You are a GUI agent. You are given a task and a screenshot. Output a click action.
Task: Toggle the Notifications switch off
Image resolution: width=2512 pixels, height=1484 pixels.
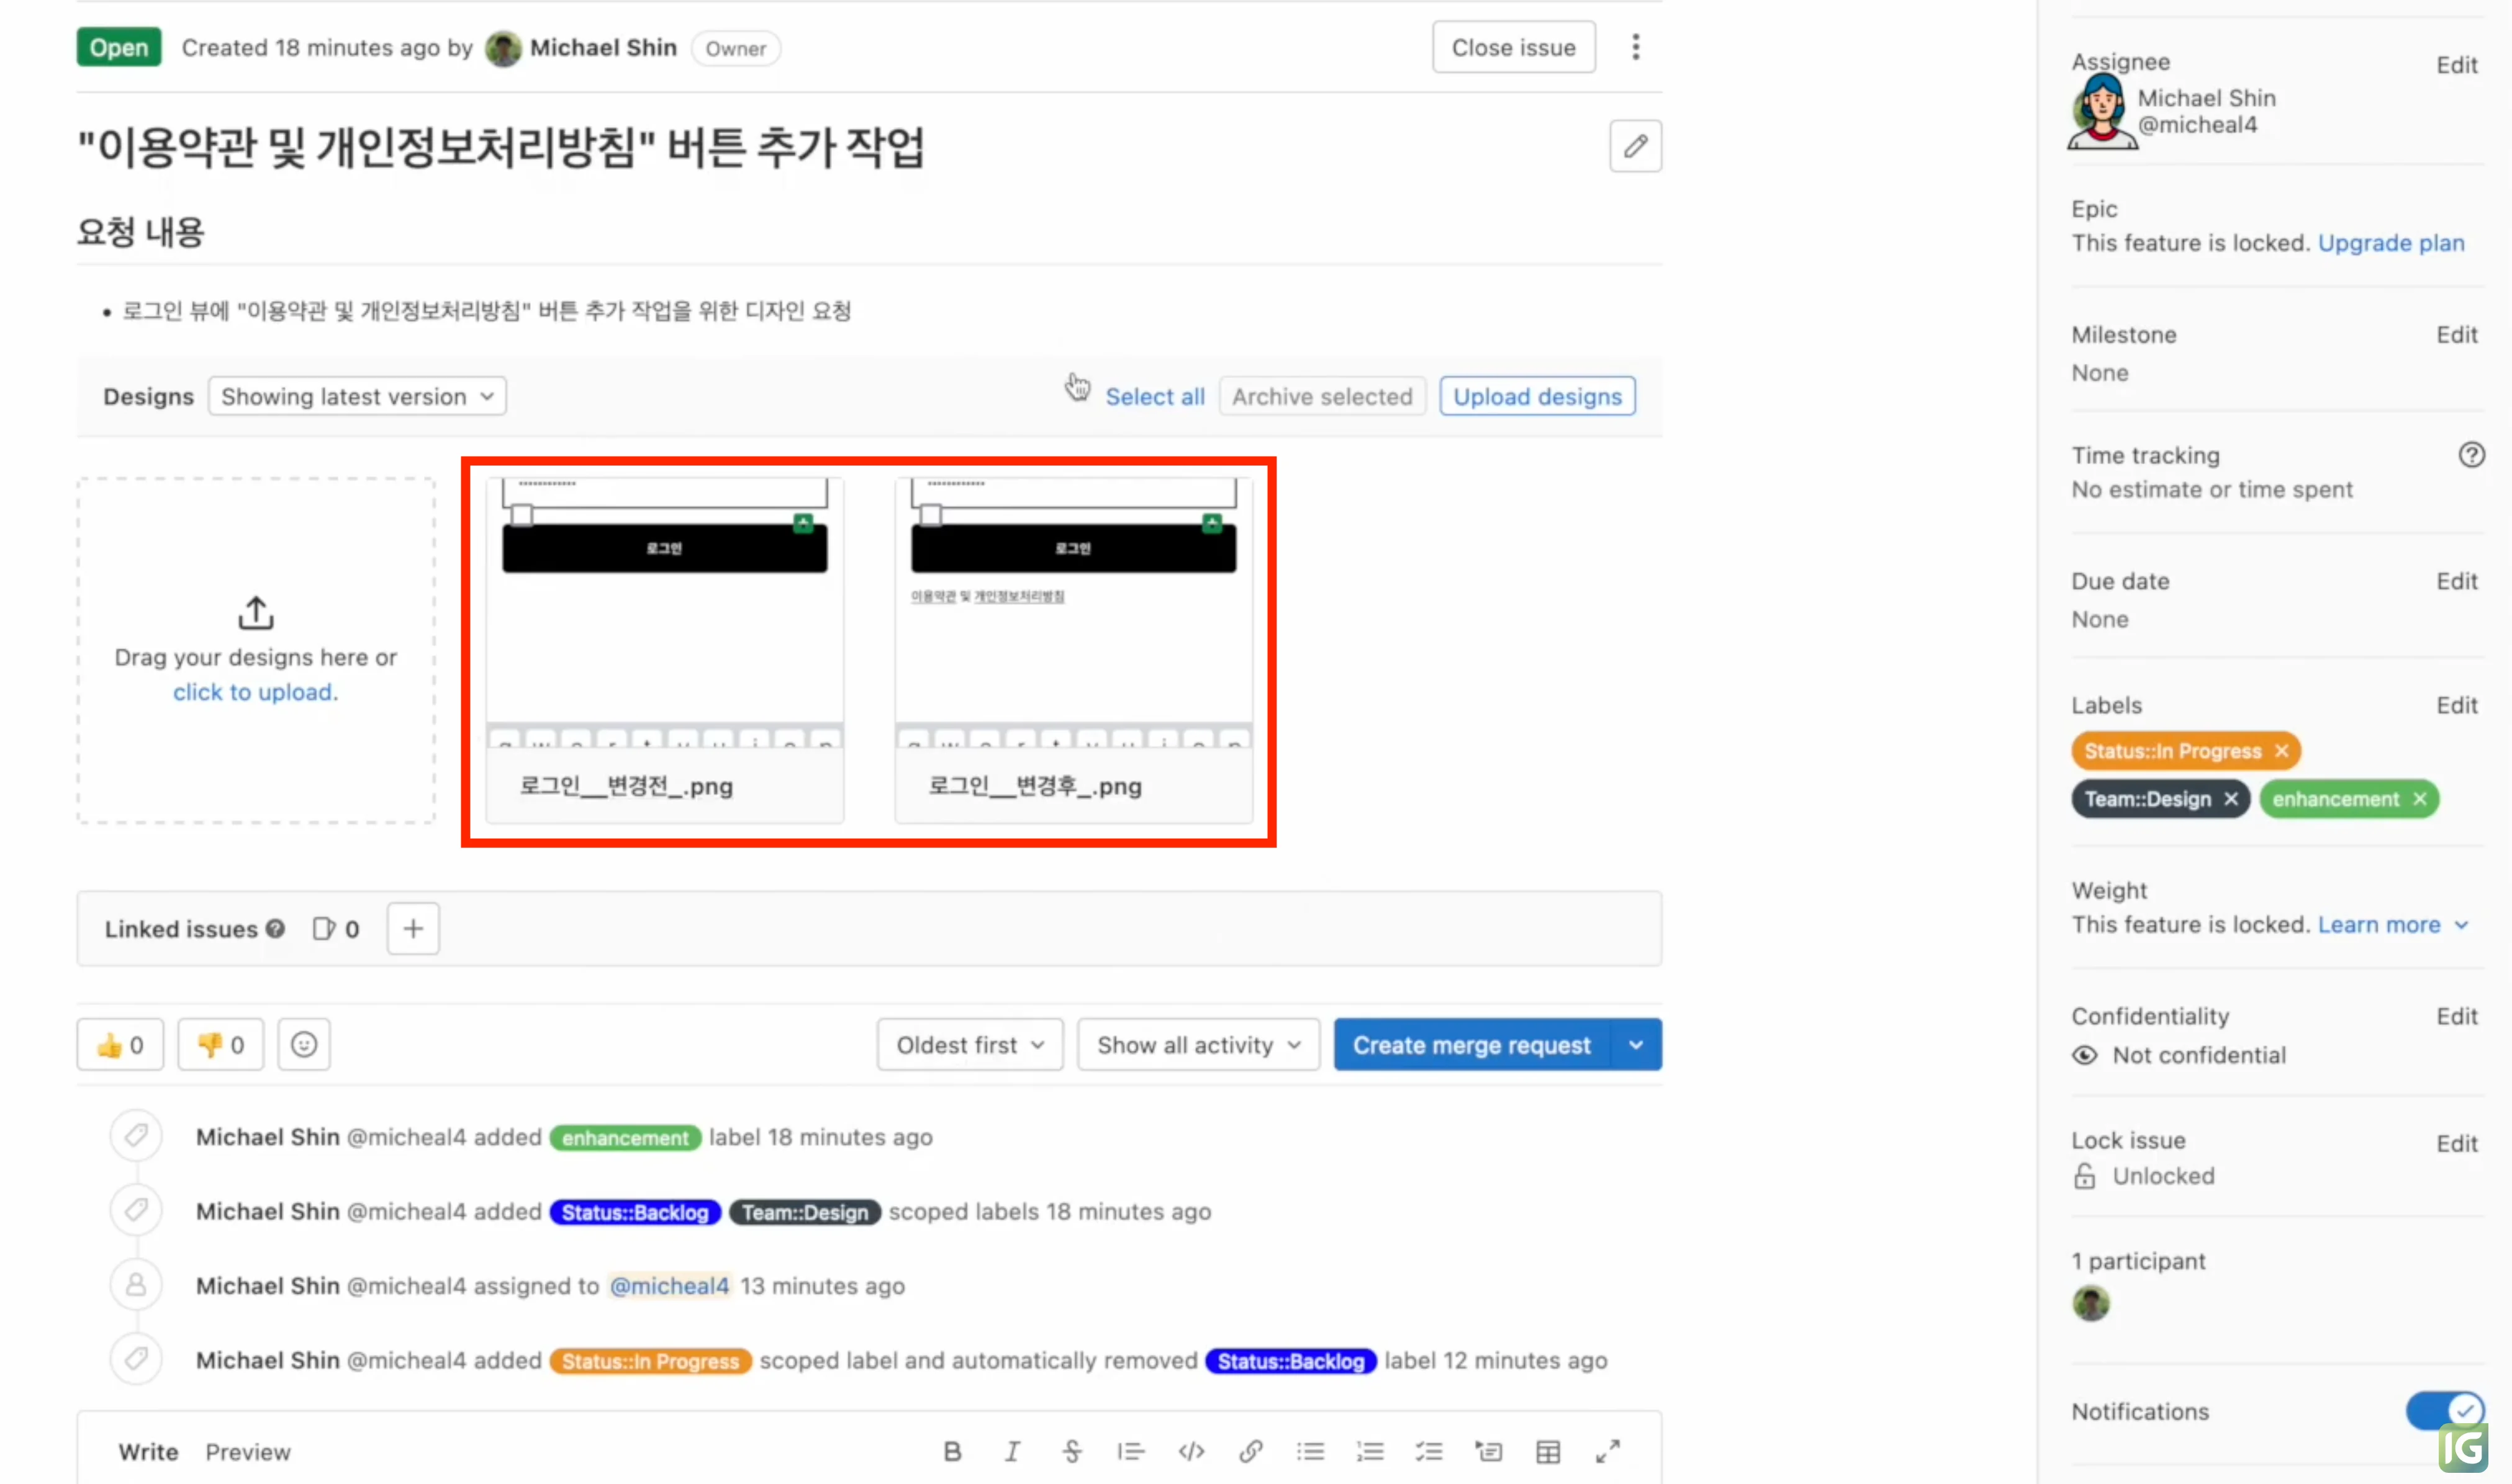pyautogui.click(x=2444, y=1410)
